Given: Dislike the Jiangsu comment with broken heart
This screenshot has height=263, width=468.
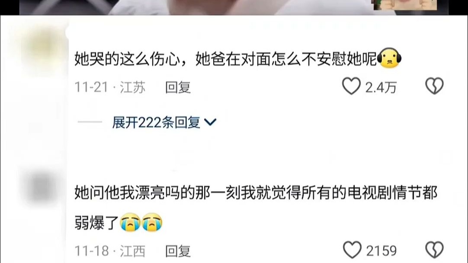Looking at the screenshot, I should pos(434,86).
